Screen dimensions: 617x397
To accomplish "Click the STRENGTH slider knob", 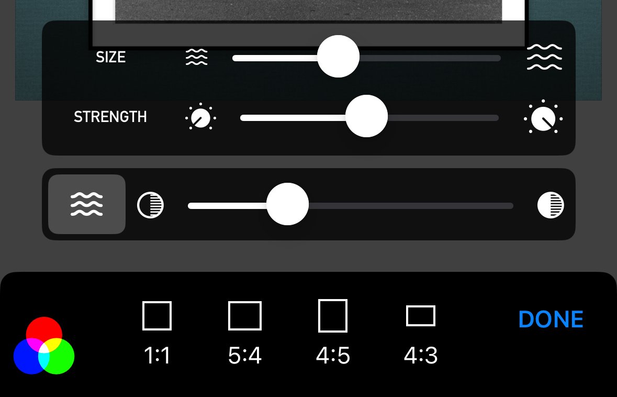I will pos(366,116).
